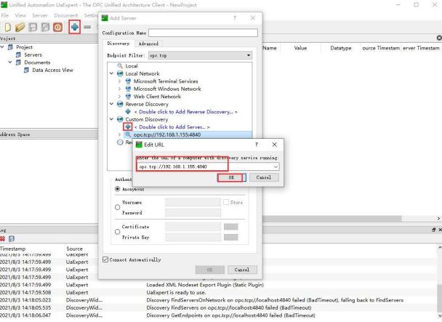The width and height of the screenshot is (442, 322).
Task: Click the New Project toolbar icon
Action: (x=8, y=28)
